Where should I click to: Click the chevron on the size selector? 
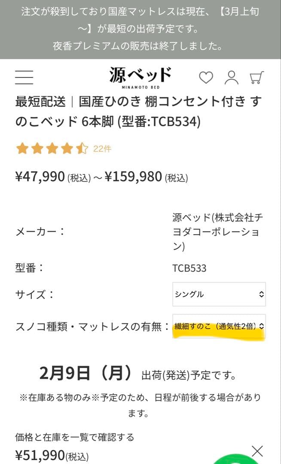(260, 294)
